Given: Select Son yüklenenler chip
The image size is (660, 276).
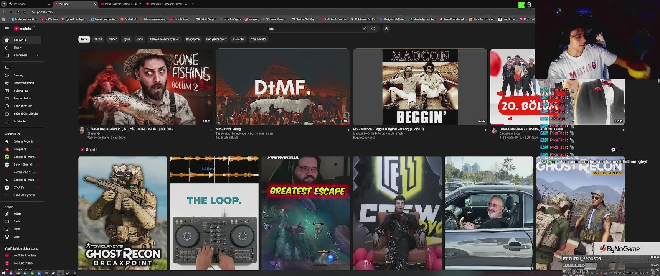Looking at the screenshot, I should (216, 39).
